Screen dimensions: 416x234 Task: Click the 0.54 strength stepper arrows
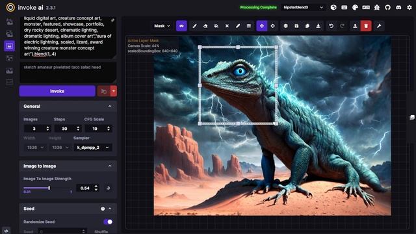96,188
